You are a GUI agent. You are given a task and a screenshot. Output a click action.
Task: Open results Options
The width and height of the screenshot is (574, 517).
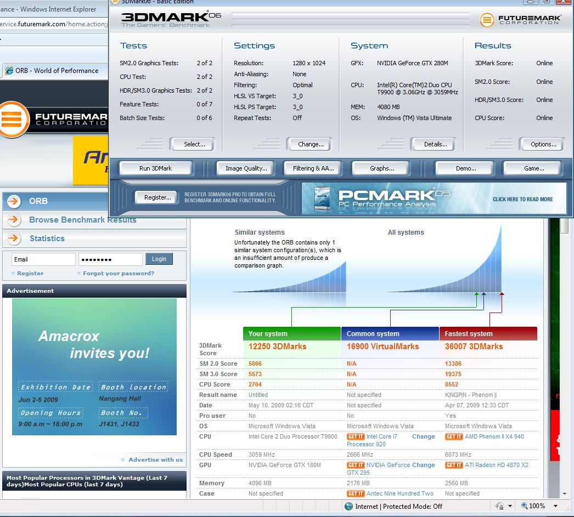coord(543,144)
